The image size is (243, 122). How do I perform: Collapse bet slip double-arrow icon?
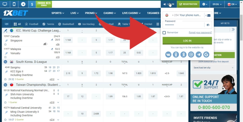233,29
